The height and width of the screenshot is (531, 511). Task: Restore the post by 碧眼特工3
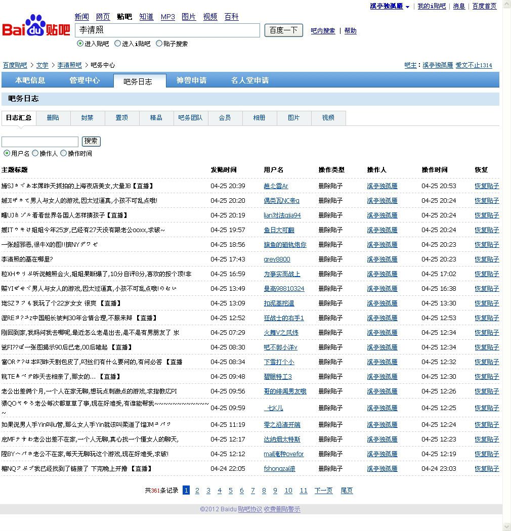click(487, 377)
